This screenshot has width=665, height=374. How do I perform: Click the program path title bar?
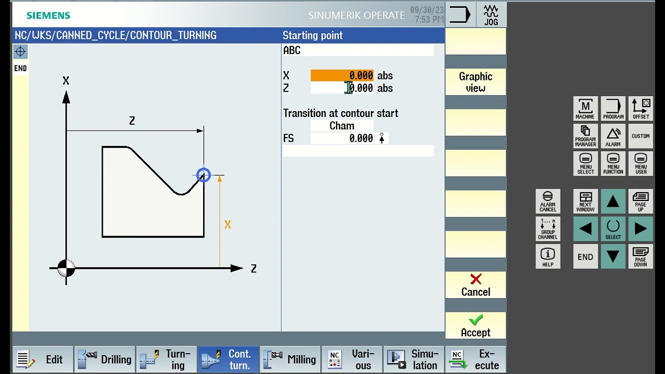click(147, 35)
